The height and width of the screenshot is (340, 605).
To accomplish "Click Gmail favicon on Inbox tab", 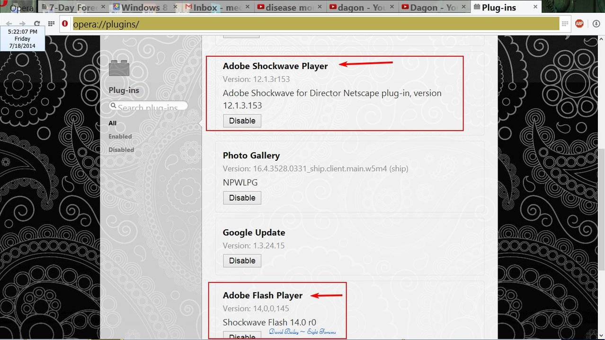I will click(x=188, y=8).
